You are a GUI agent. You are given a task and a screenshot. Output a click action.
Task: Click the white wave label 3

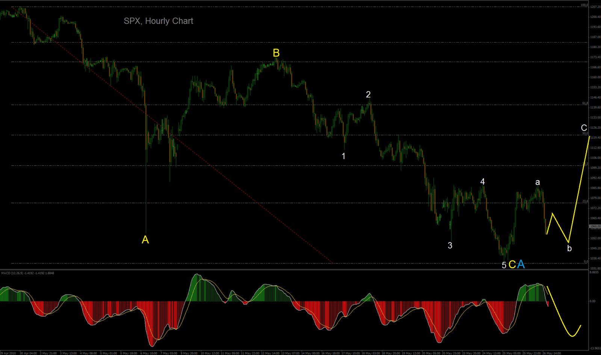pos(450,245)
